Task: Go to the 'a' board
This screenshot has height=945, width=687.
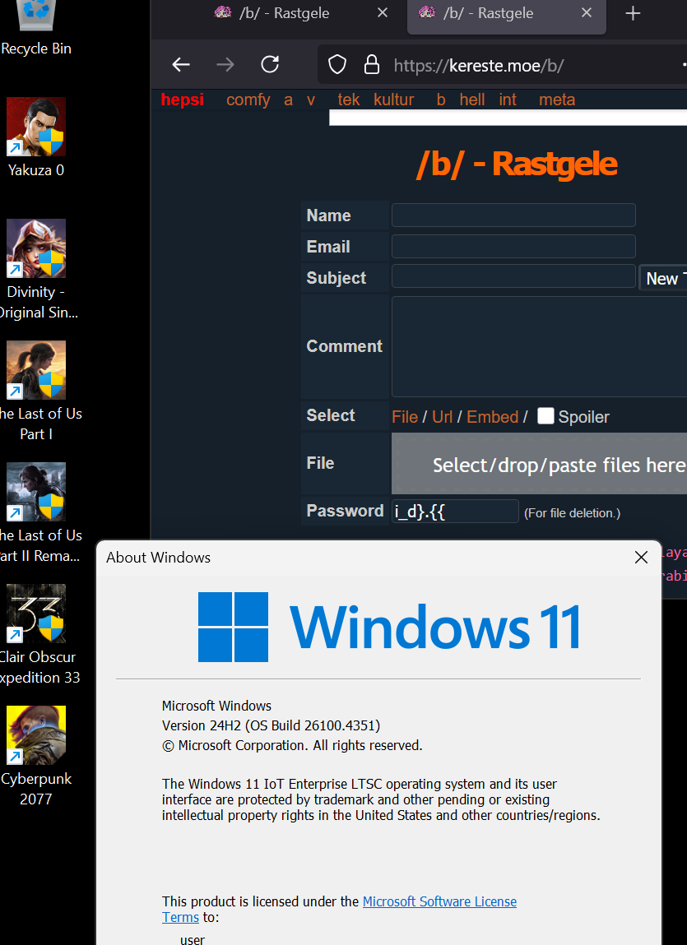Action: 288,100
